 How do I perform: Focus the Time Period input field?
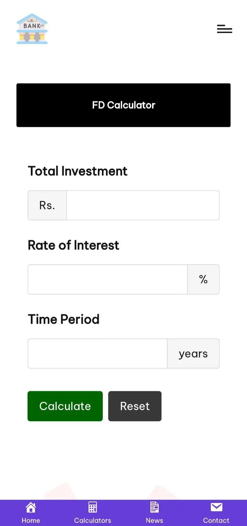[x=97, y=353]
